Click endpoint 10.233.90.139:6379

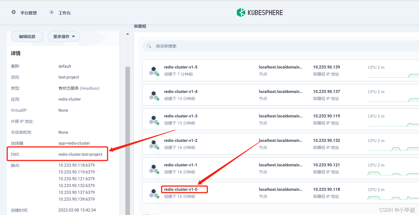77,199
